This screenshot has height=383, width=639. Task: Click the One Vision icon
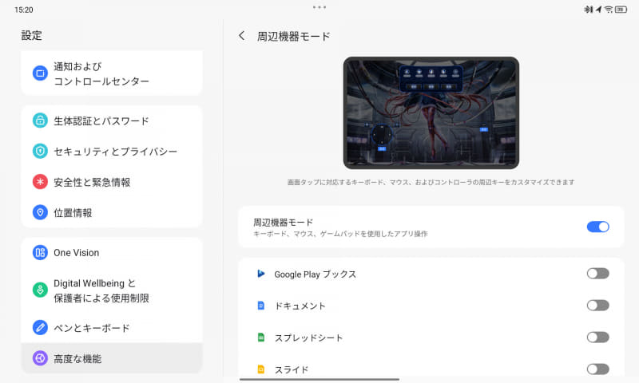click(x=40, y=252)
